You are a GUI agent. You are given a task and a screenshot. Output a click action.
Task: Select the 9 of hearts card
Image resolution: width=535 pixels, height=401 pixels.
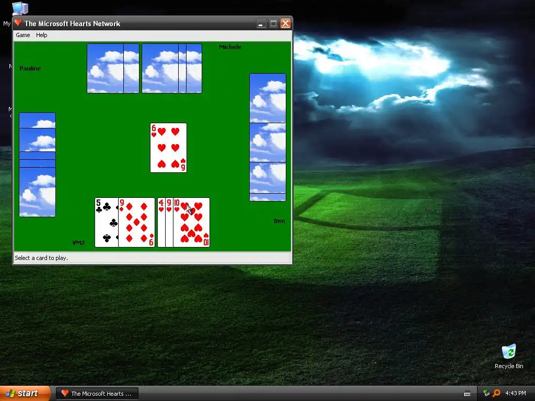[x=169, y=222]
